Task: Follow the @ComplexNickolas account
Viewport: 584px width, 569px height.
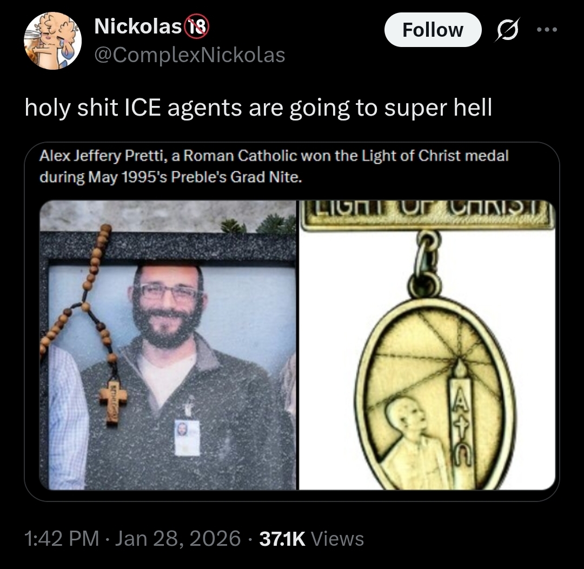Action: pyautogui.click(x=433, y=30)
